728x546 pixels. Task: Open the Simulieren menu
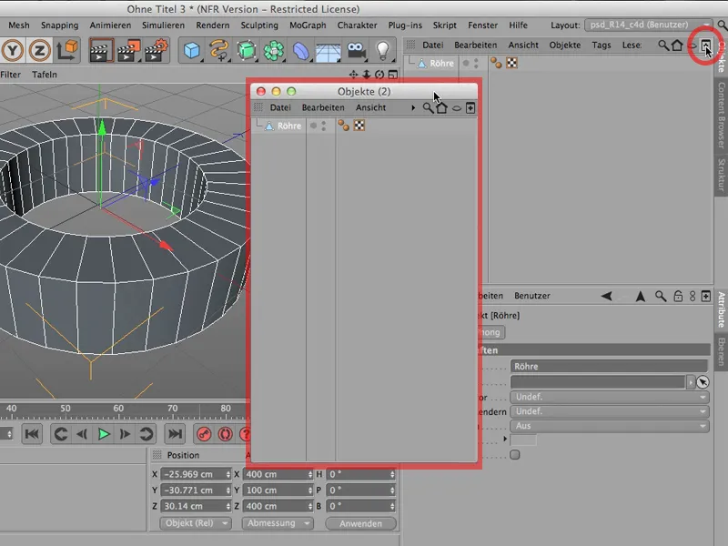(163, 25)
